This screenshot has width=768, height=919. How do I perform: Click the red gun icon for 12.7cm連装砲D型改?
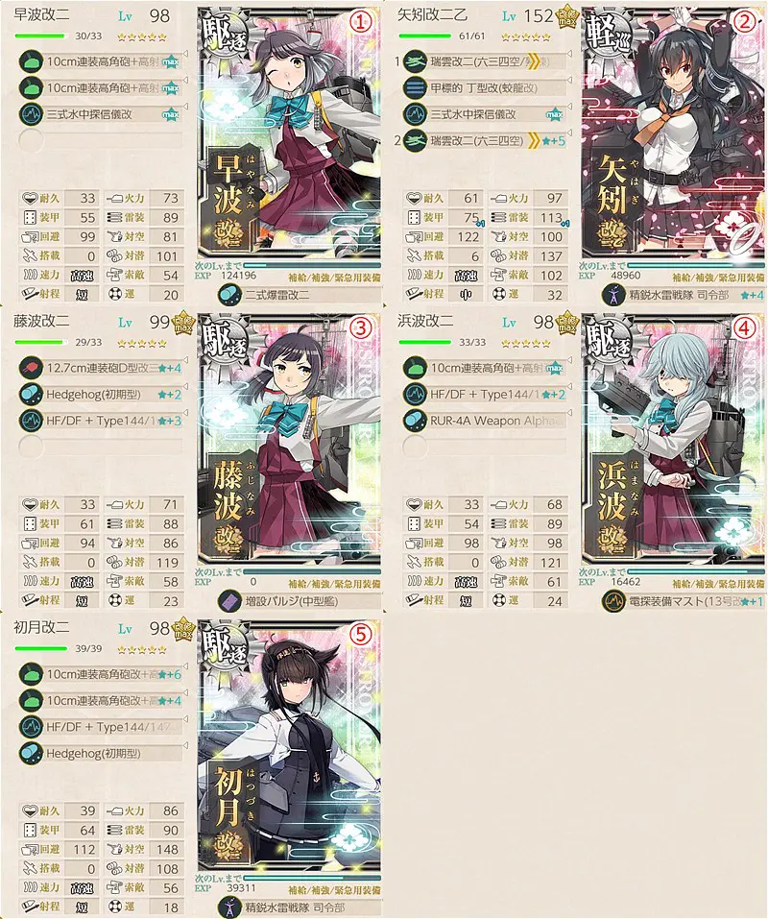point(31,368)
